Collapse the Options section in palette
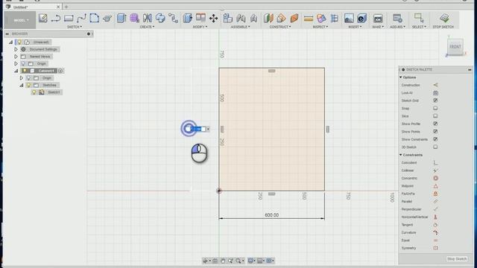 [x=401, y=77]
